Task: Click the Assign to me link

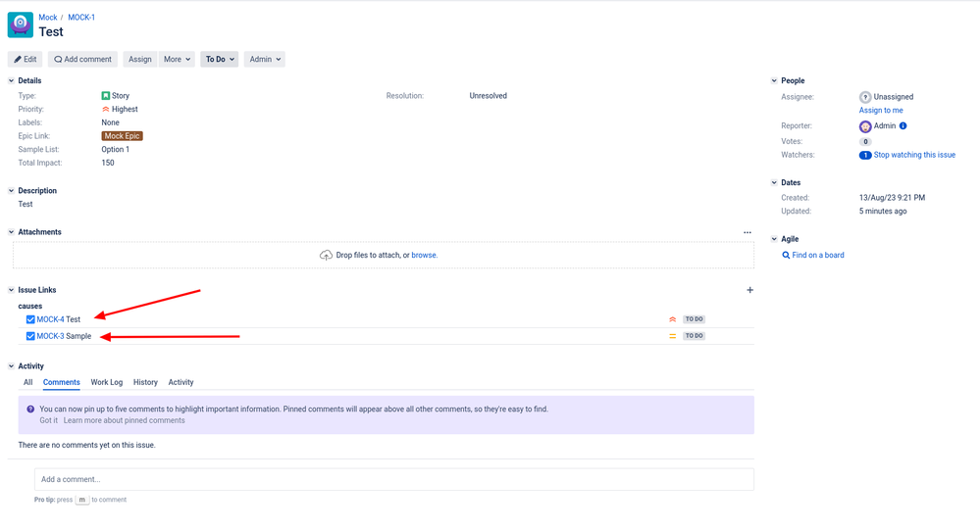Action: [x=881, y=111]
